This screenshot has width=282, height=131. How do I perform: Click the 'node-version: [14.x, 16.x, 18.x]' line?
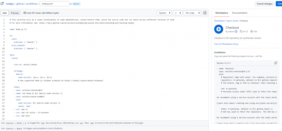click(x=35, y=77)
